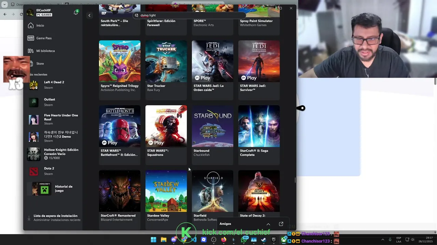
Task: Click the Spray Paint Simulator title
Action: 256,21
